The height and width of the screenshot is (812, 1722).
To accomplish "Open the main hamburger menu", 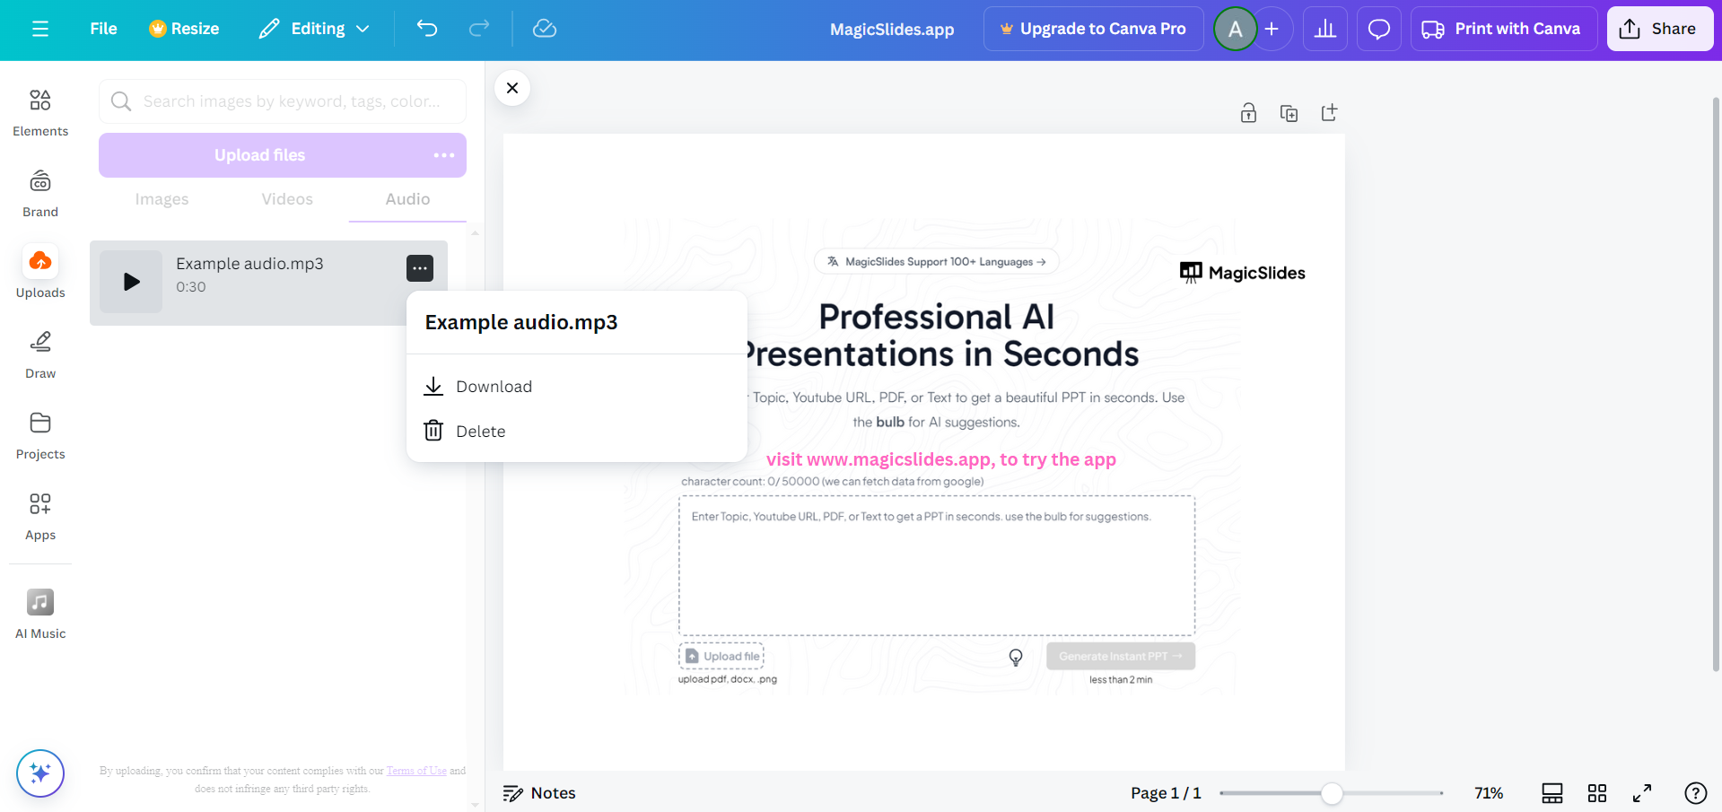I will pos(40,29).
